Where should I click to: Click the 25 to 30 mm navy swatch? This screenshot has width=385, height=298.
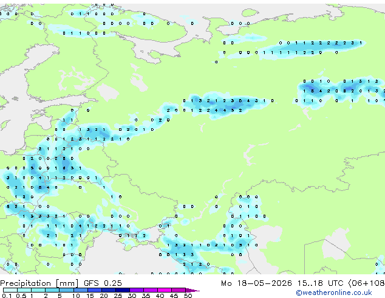pyautogui.click(x=123, y=290)
